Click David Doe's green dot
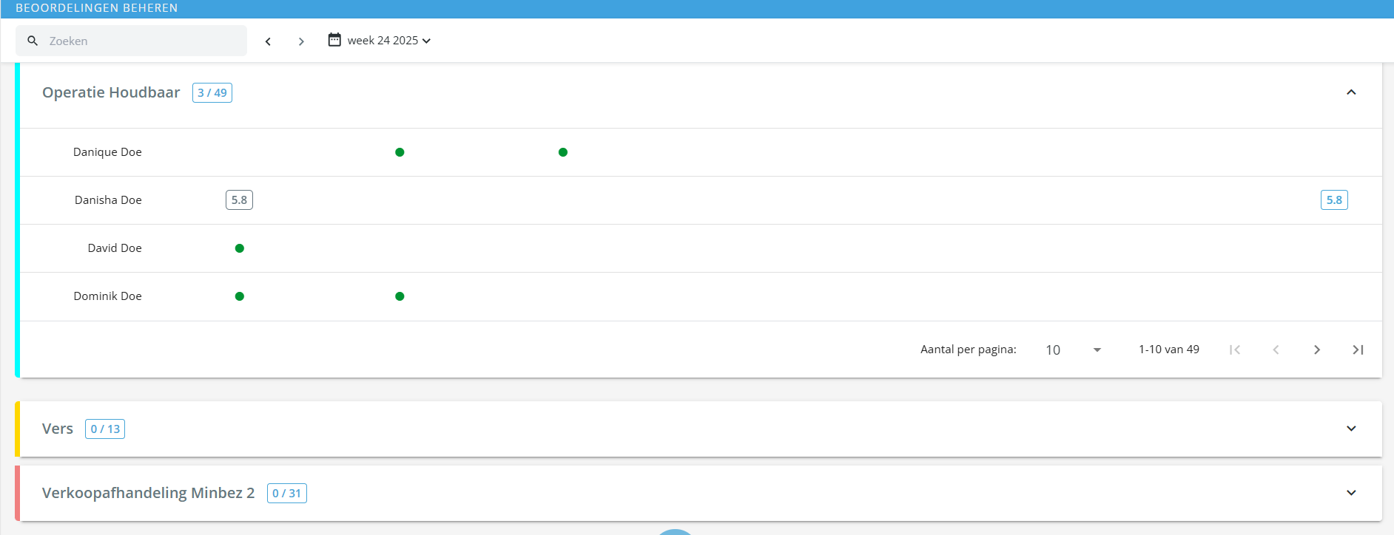This screenshot has width=1394, height=535. (240, 248)
